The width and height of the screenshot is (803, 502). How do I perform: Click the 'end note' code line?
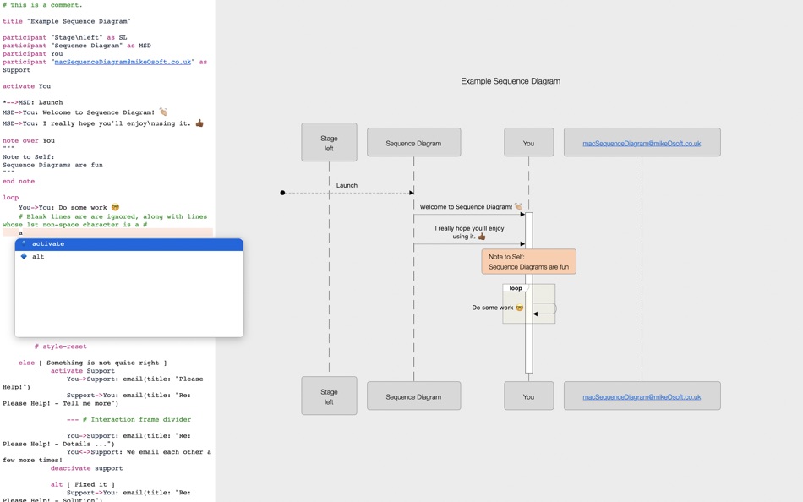[19, 182]
